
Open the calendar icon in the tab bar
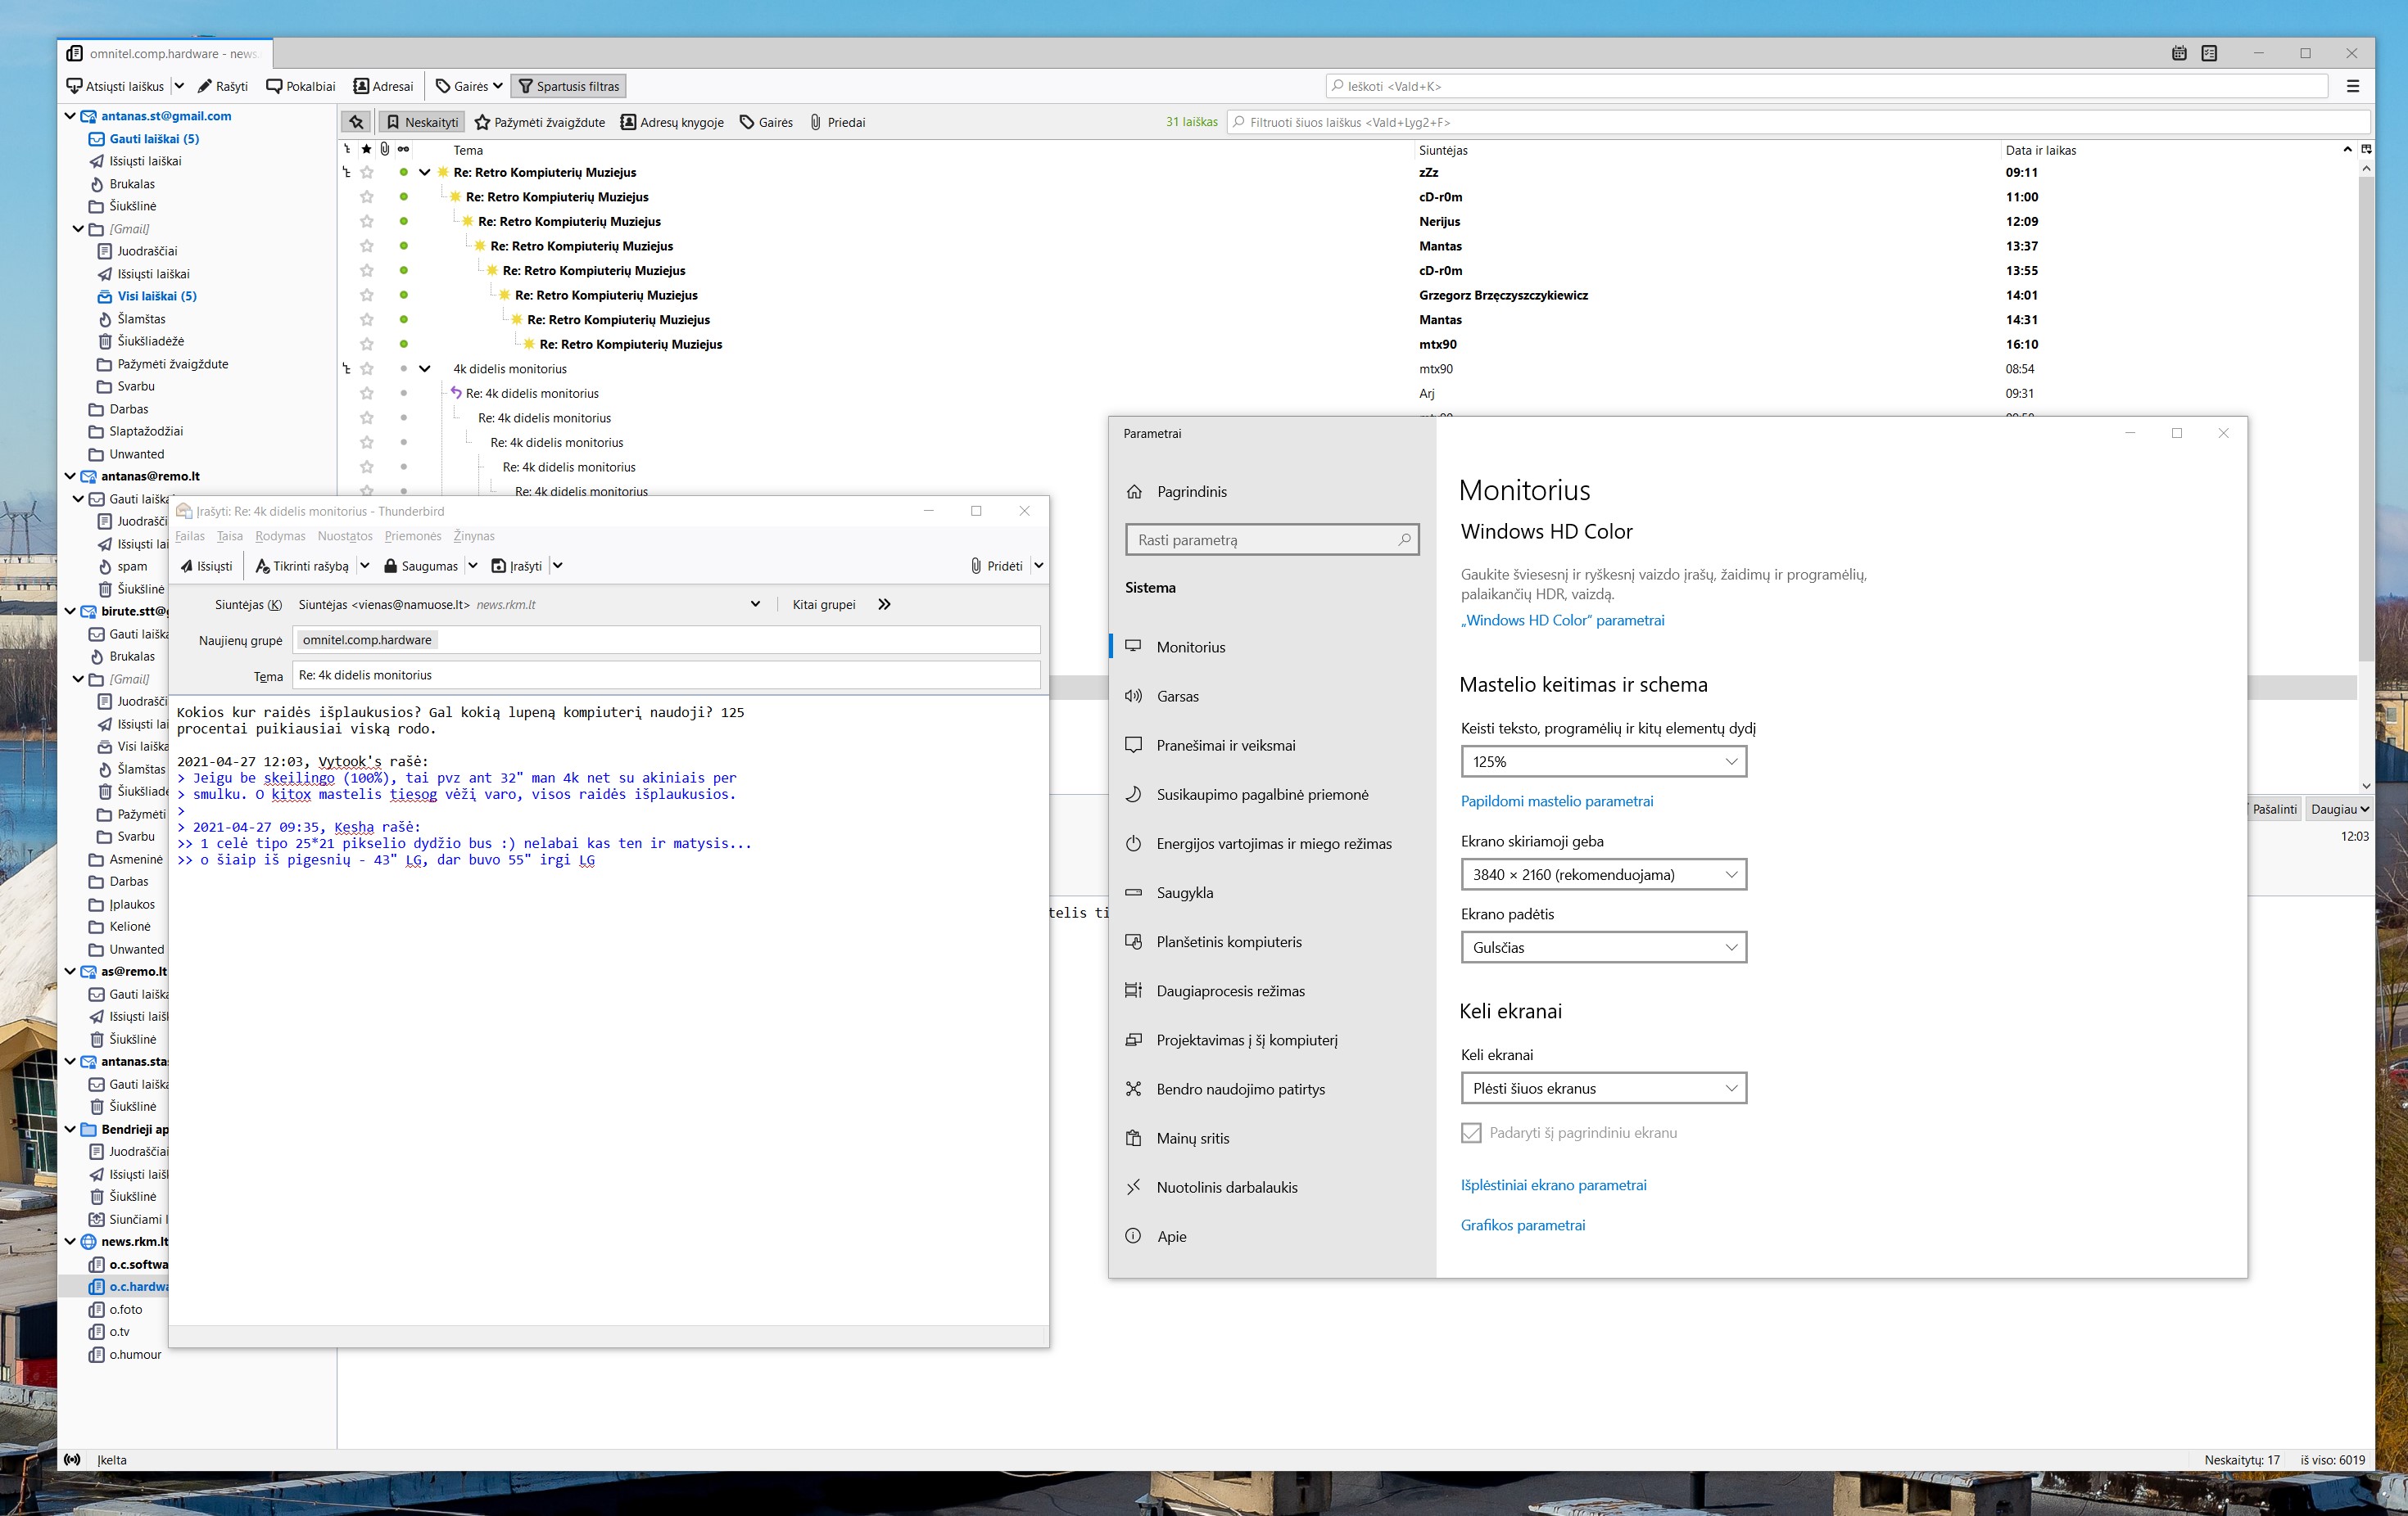tap(2179, 53)
